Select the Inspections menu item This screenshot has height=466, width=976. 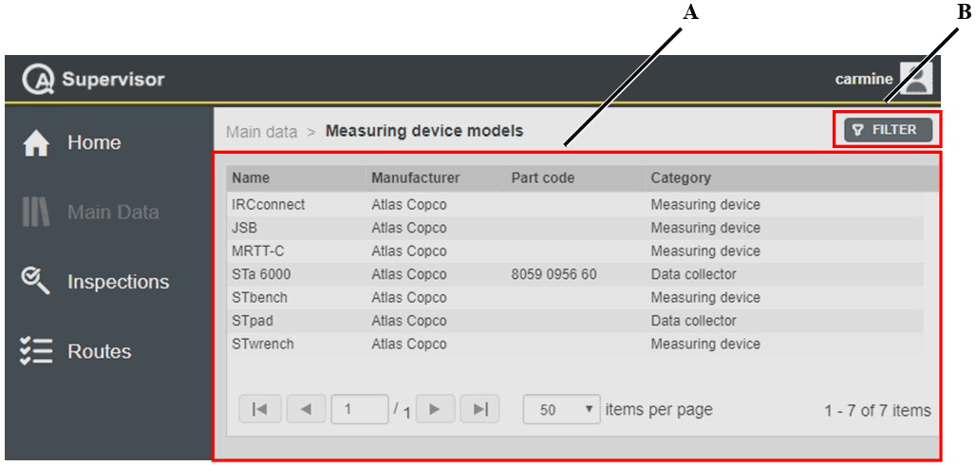pyautogui.click(x=117, y=282)
